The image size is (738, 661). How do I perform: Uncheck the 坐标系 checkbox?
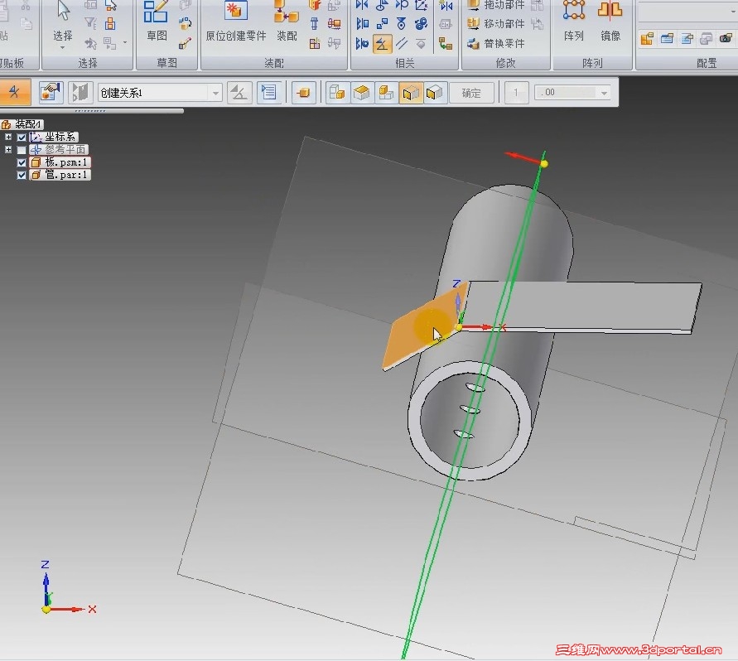(22, 138)
